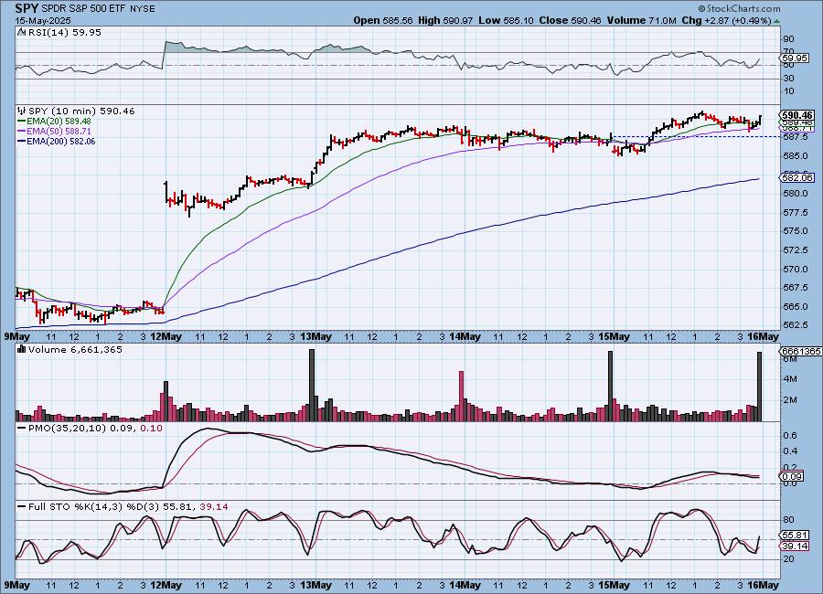The image size is (823, 594).
Task: Select the Open 585.56 value
Action: [x=383, y=20]
